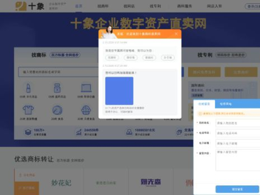Click the agent avatar in chat popup
260x195 pixels.
(109, 32)
